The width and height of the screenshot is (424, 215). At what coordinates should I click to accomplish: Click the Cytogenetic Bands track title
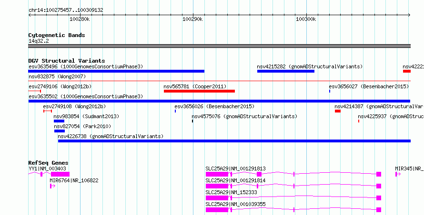pyautogui.click(x=57, y=35)
